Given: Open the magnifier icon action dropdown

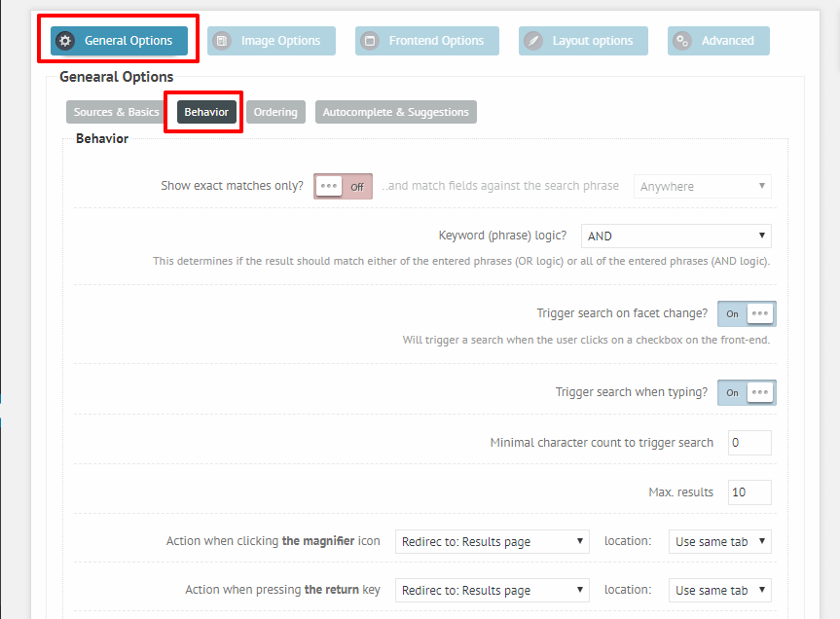Looking at the screenshot, I should (x=492, y=540).
